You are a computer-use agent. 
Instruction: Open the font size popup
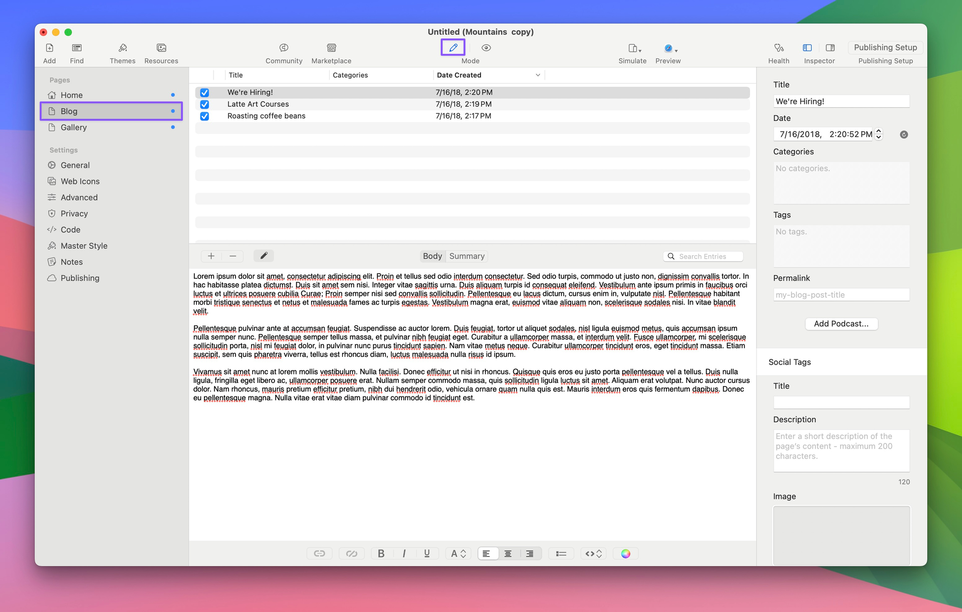coord(458,553)
